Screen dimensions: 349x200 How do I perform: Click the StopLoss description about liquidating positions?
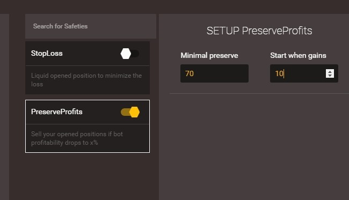[86, 80]
